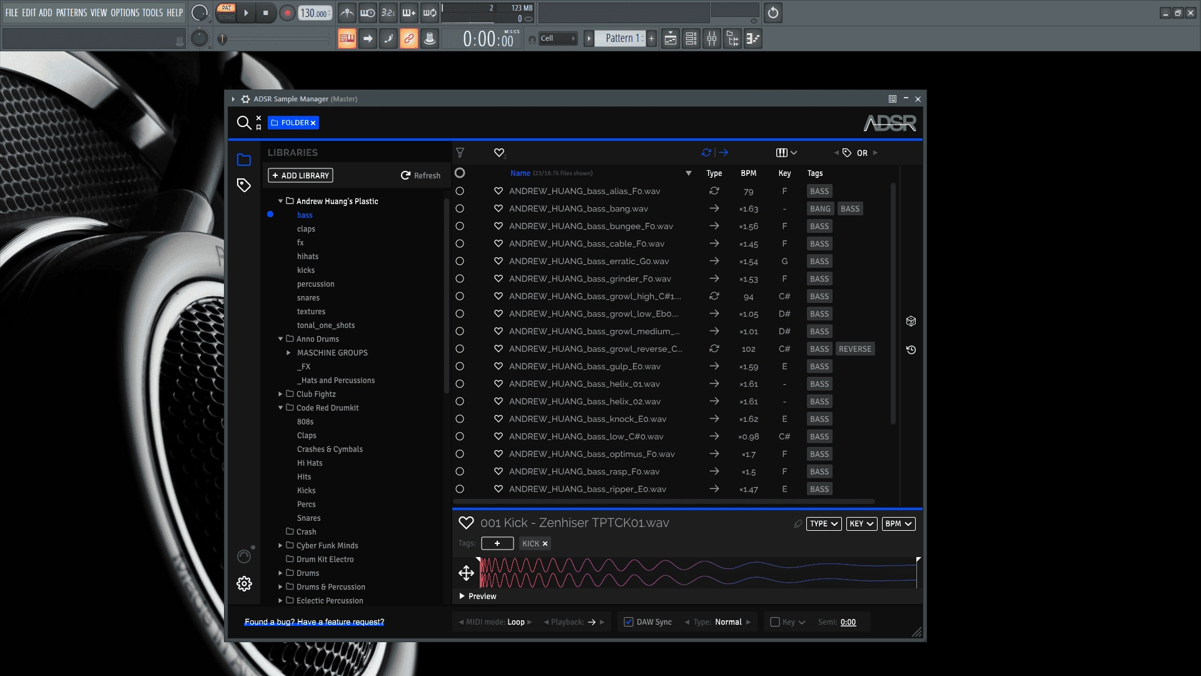Screen dimensions: 1201x676
Task: Click the Semi 0:00 value
Action: click(848, 622)
